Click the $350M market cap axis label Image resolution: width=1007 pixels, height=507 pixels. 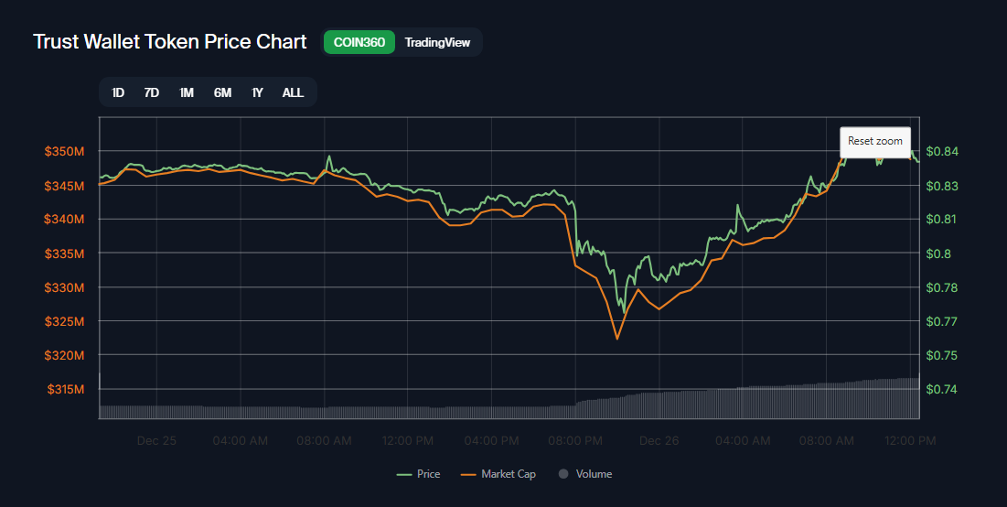pos(64,151)
